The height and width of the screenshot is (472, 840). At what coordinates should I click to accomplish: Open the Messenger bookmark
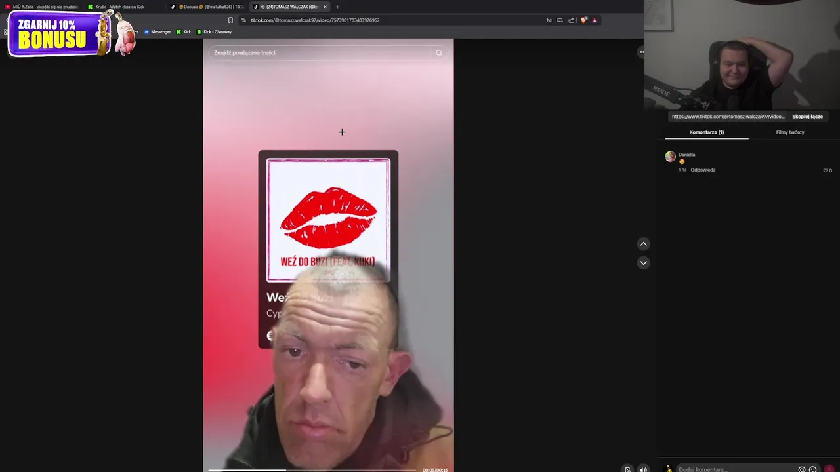click(x=157, y=32)
